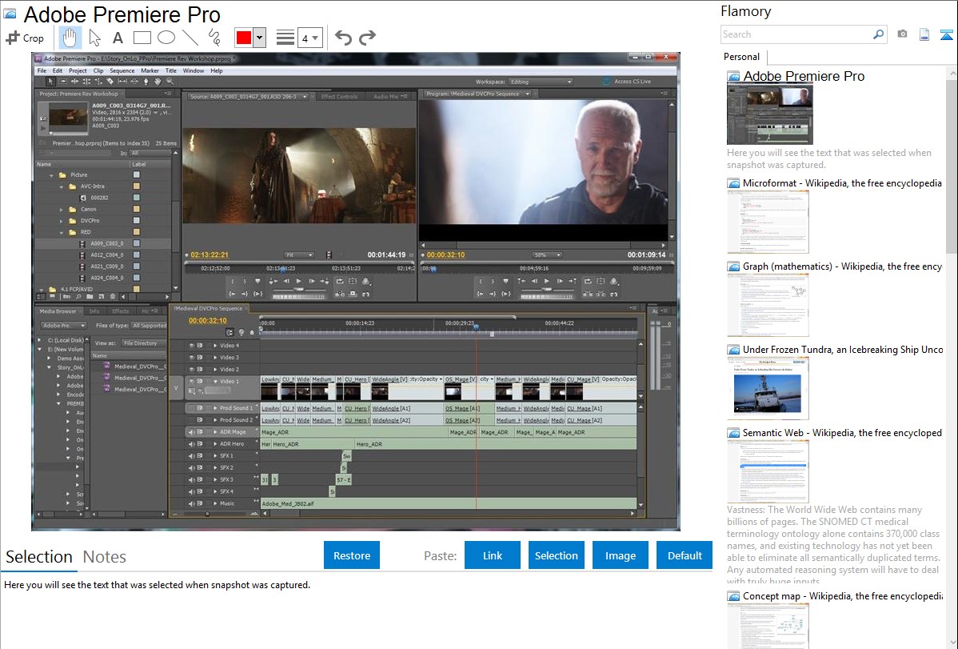Image resolution: width=958 pixels, height=649 pixels.
Task: Activate the hand pan tool
Action: pos(70,38)
